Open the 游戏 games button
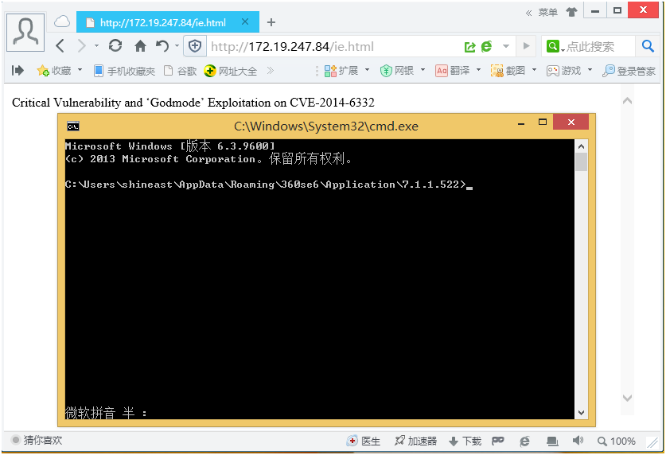The image size is (666, 455). (563, 71)
